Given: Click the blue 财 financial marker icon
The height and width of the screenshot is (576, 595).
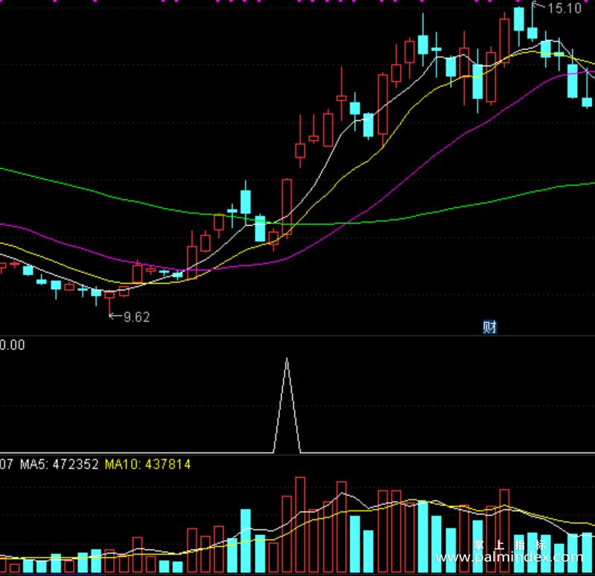Looking at the screenshot, I should click(489, 327).
